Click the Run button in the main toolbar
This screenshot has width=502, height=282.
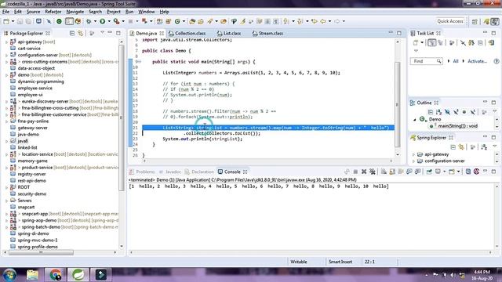pos(103,21)
